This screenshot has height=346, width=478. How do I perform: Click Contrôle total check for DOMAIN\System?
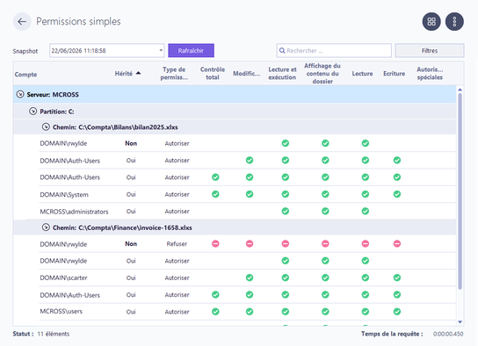click(x=215, y=194)
